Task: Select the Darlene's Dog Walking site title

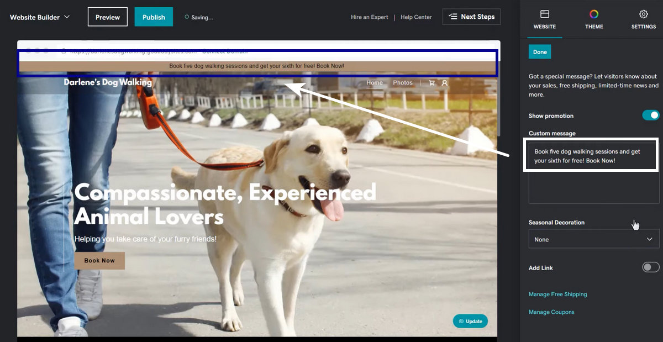Action: (108, 82)
